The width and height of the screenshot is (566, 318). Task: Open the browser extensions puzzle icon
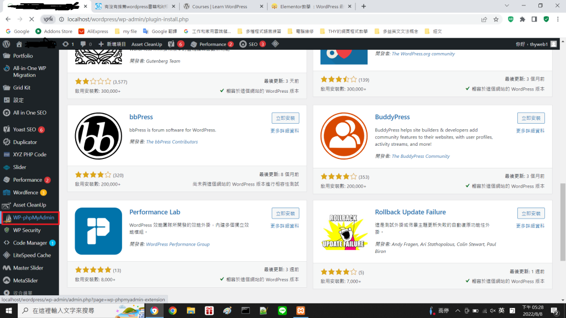coord(522,19)
